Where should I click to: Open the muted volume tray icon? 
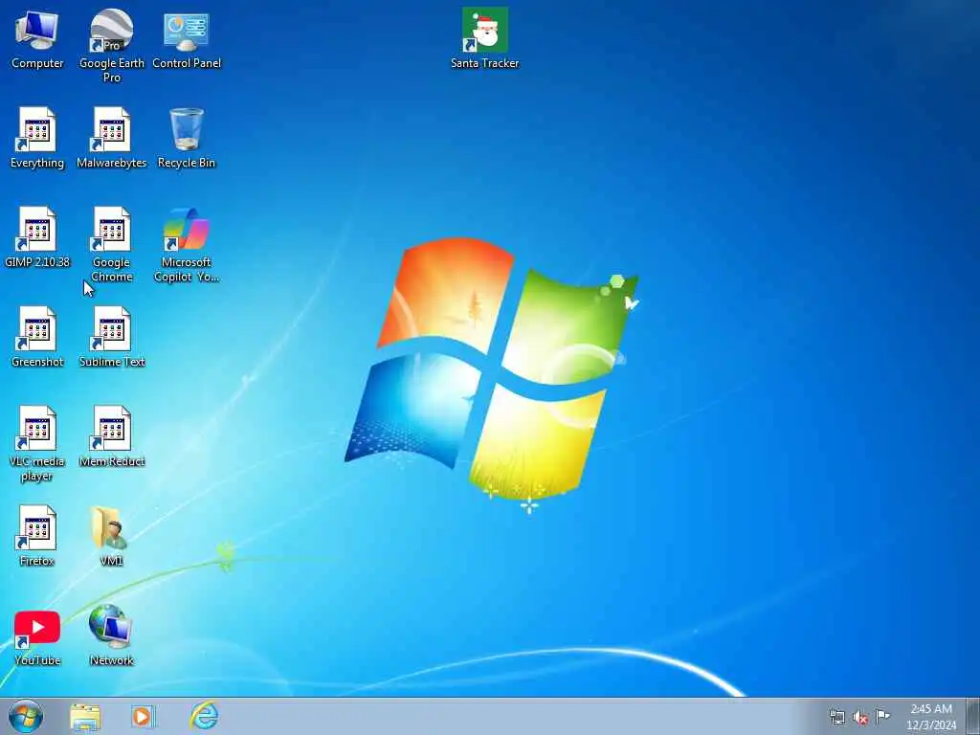pyautogui.click(x=860, y=718)
